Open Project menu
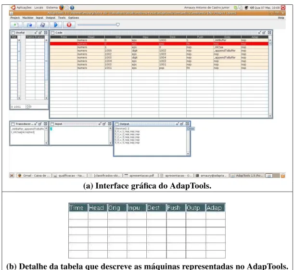 coord(15,18)
